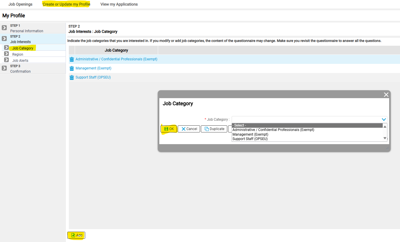Click the dropdown list scrollbar down arrow
Image resolution: width=400 pixels, height=242 pixels.
pos(385,138)
